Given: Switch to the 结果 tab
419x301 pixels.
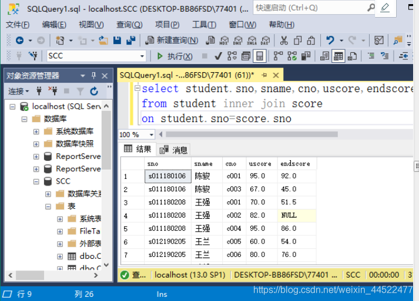Looking at the screenshot, I should [138, 149].
